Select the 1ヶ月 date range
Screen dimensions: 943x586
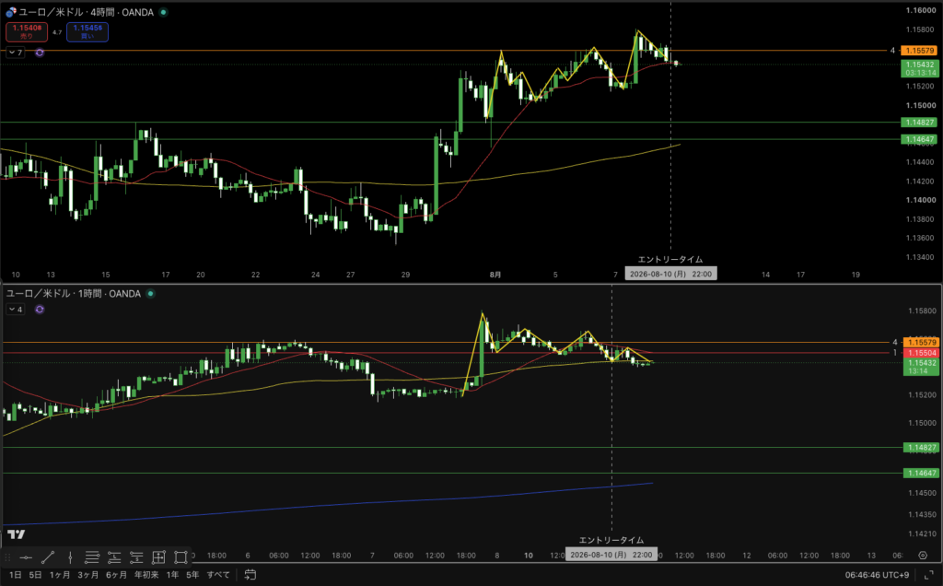[60, 575]
